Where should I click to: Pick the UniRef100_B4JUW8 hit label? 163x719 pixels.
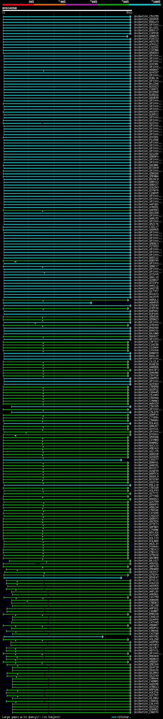coord(146,333)
